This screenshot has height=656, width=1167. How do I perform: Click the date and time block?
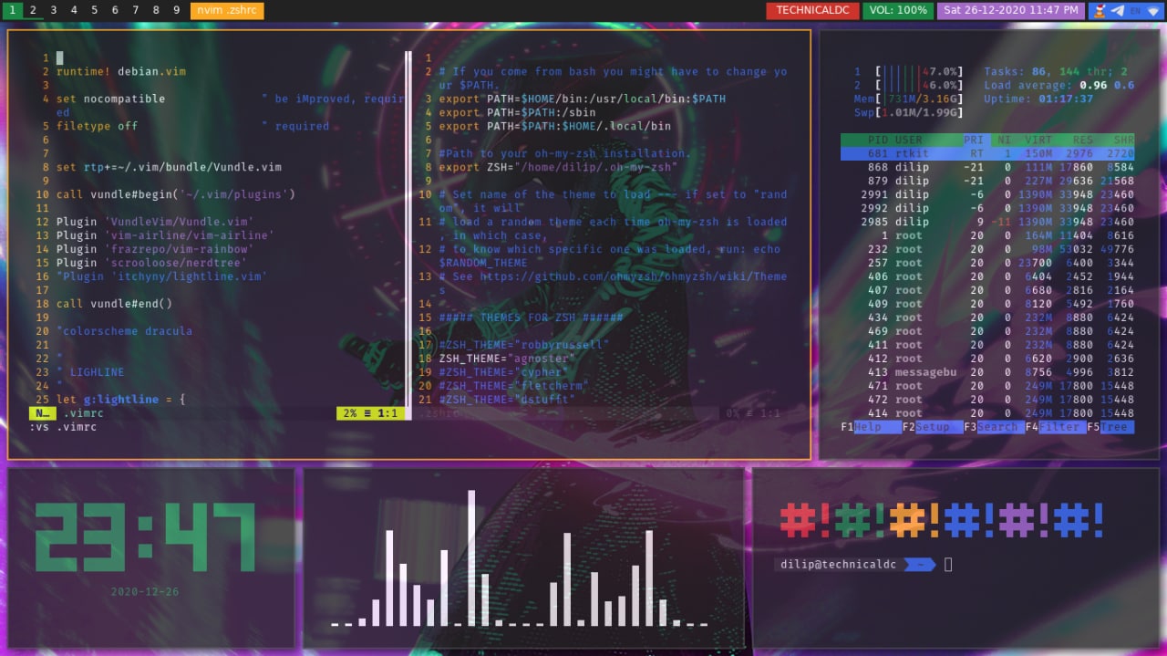click(x=1010, y=11)
